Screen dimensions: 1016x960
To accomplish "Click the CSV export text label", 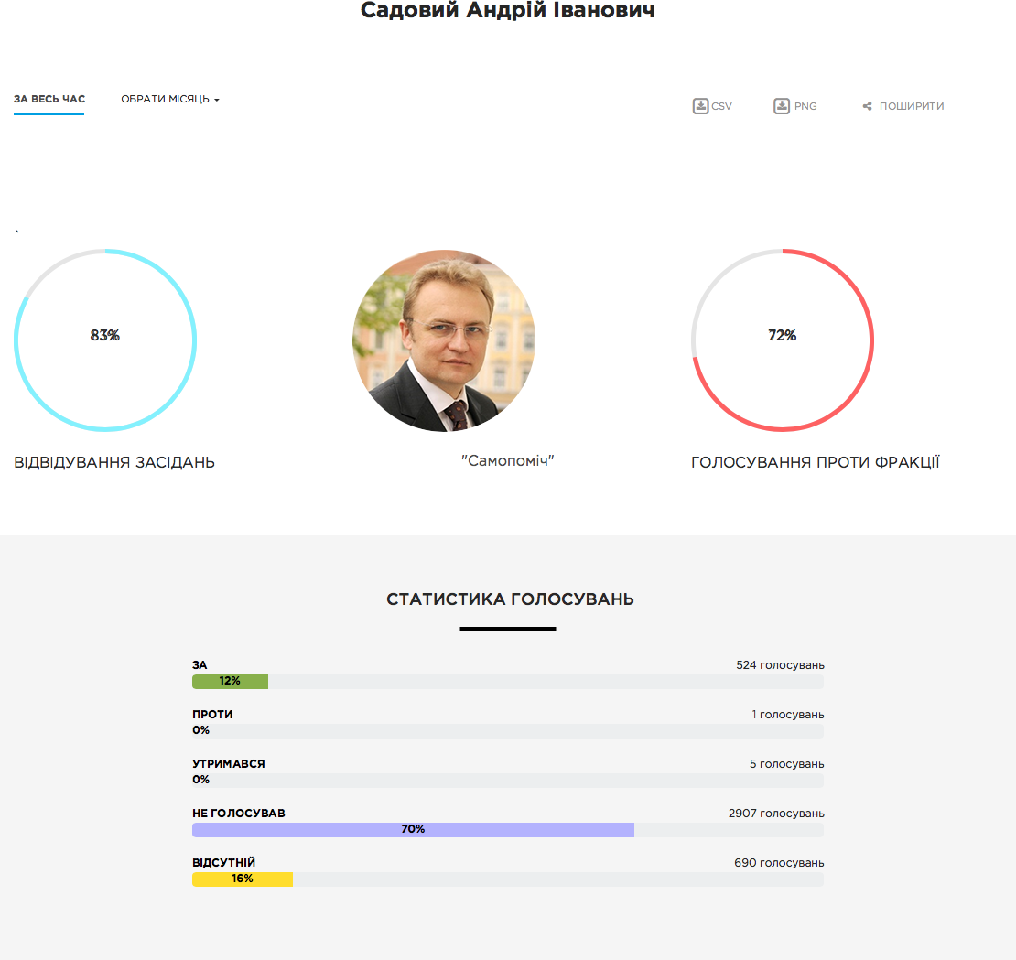I will (722, 106).
